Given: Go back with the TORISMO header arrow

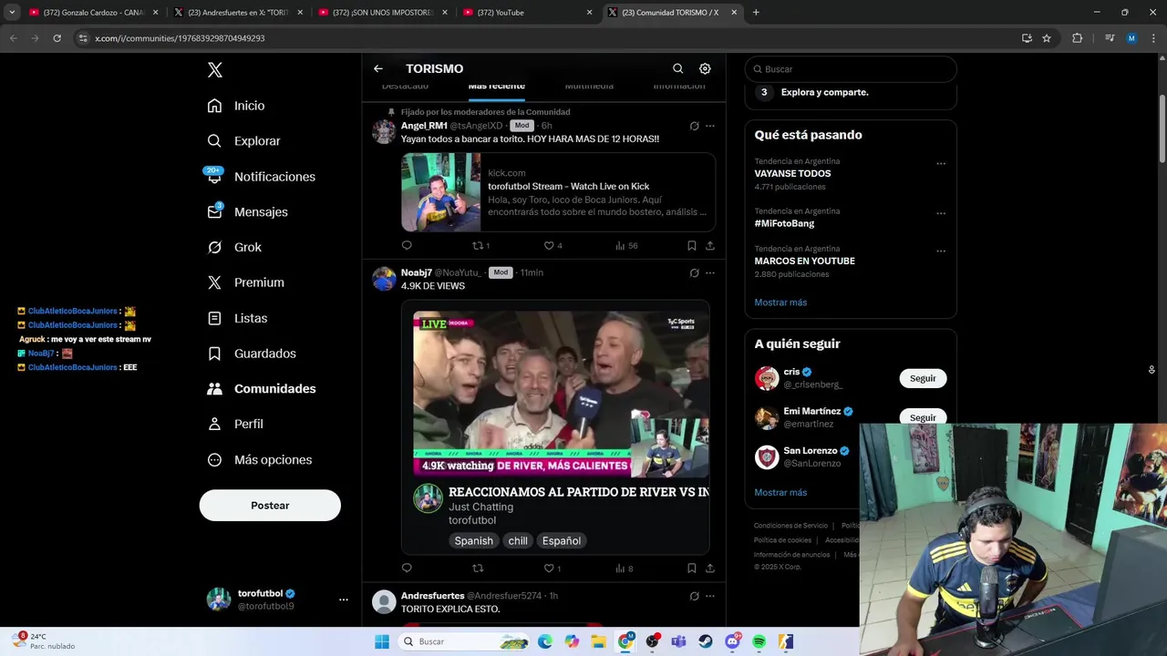Looking at the screenshot, I should pos(378,68).
